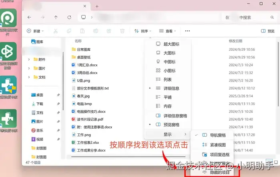Viewport: 280px width, 177px height.
Task: Click the horizontal scrollbar under file list
Action: coord(128,157)
